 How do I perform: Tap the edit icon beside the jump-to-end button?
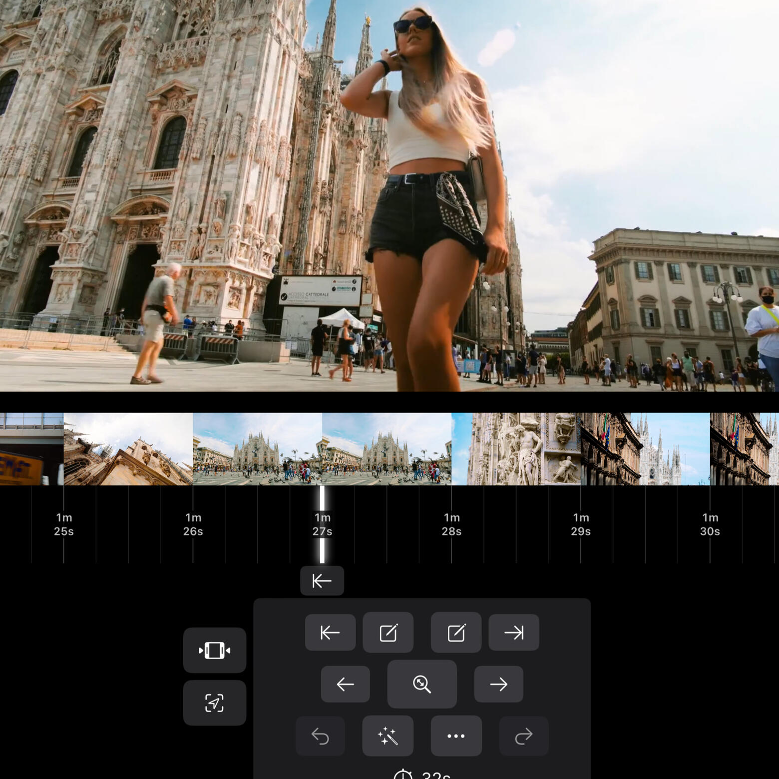(x=456, y=633)
